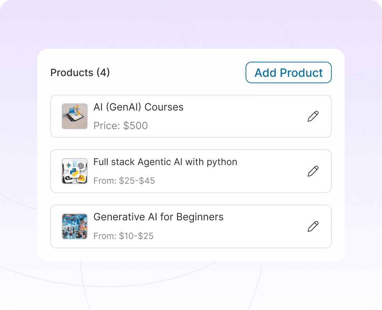This screenshot has height=310, width=382.
Task: Select the AI (GenAI) Courses title
Action: [138, 107]
